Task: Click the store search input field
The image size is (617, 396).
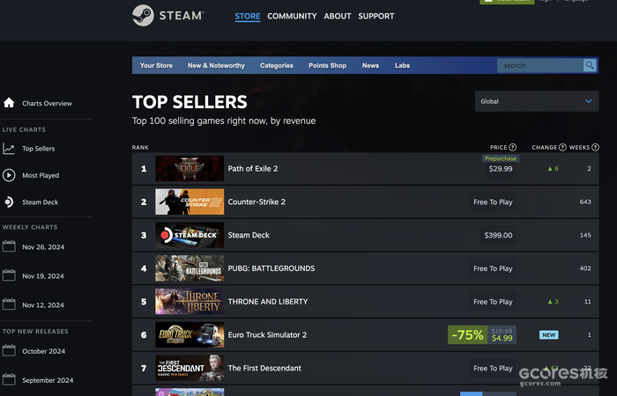Action: [x=539, y=65]
